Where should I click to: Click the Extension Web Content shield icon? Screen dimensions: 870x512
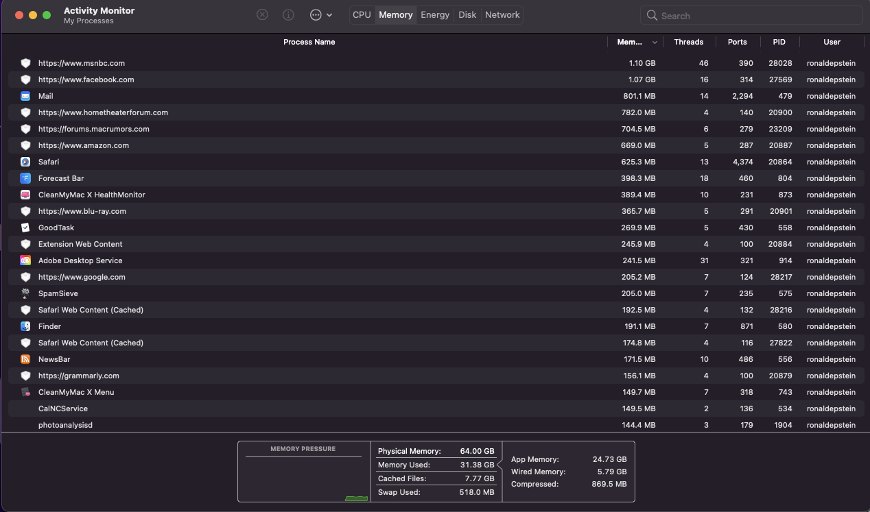(x=25, y=244)
